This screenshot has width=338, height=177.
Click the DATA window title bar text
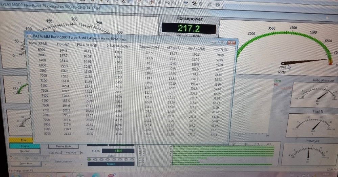point(79,38)
